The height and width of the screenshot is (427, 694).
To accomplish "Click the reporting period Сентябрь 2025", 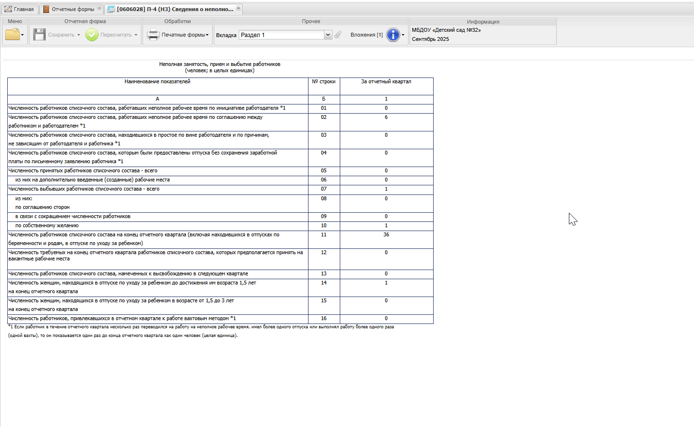I will coord(430,39).
